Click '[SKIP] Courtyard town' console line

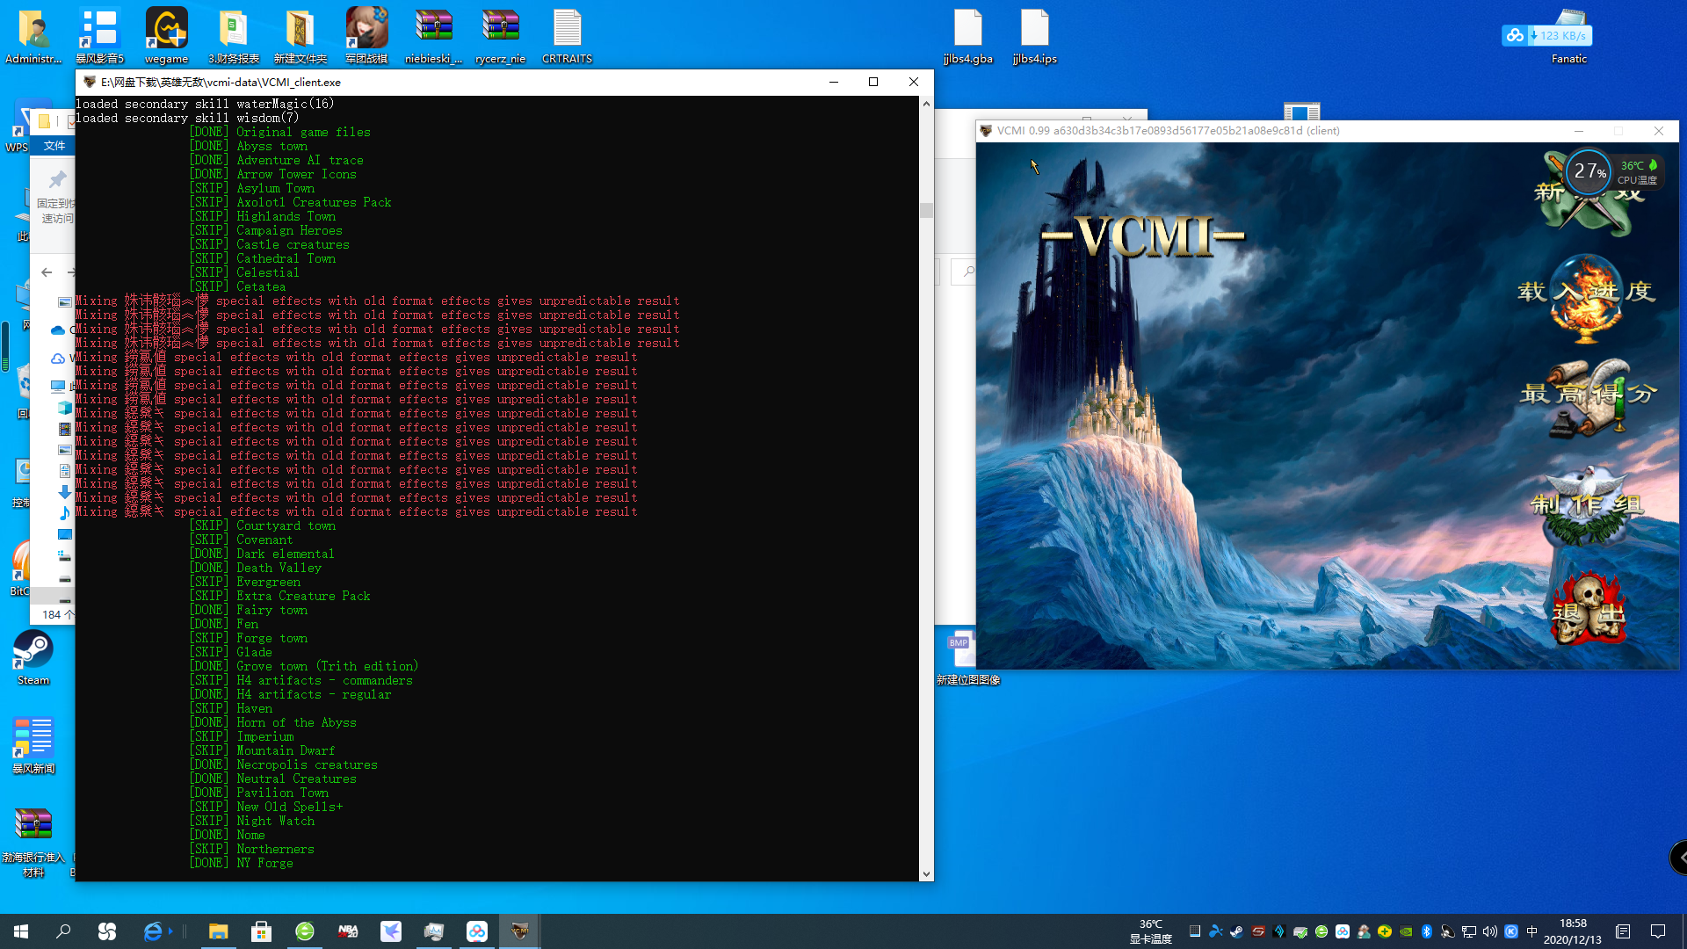pos(262,525)
